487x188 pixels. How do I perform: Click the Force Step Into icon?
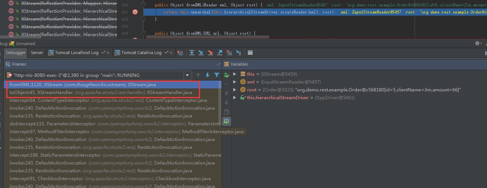(210, 53)
